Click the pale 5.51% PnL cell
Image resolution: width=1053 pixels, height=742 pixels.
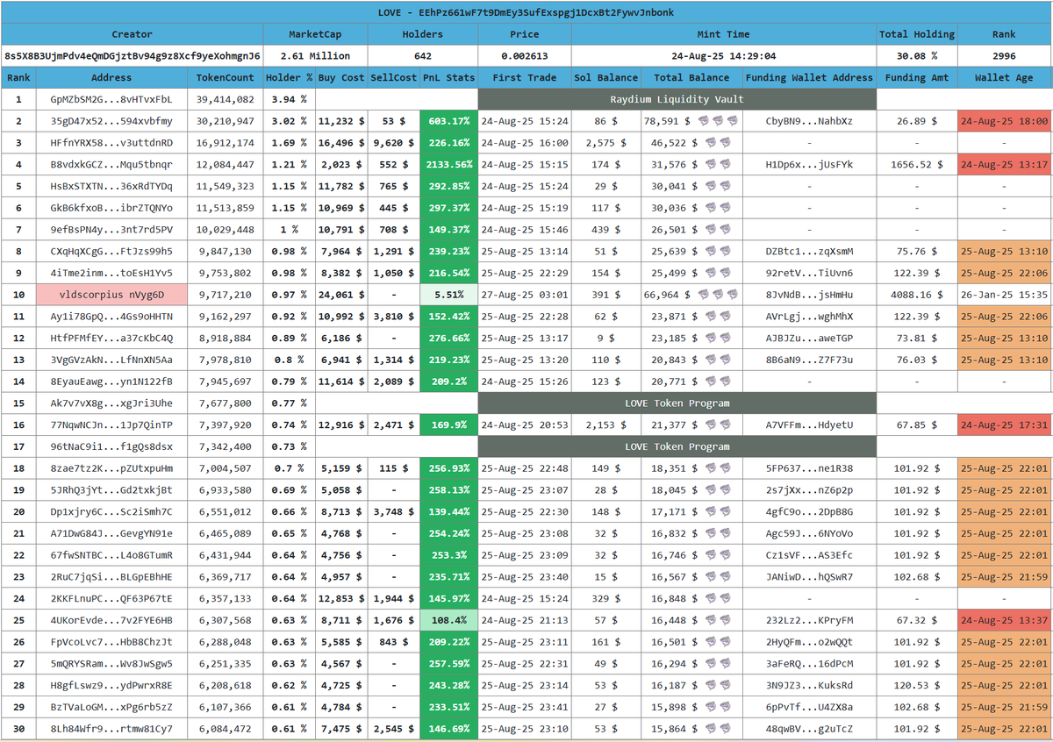[449, 295]
